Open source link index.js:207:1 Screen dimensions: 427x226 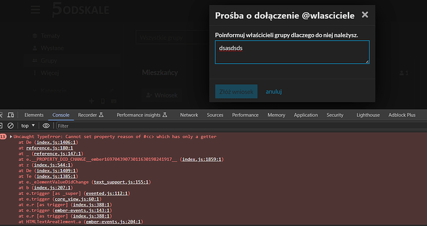tap(52, 188)
